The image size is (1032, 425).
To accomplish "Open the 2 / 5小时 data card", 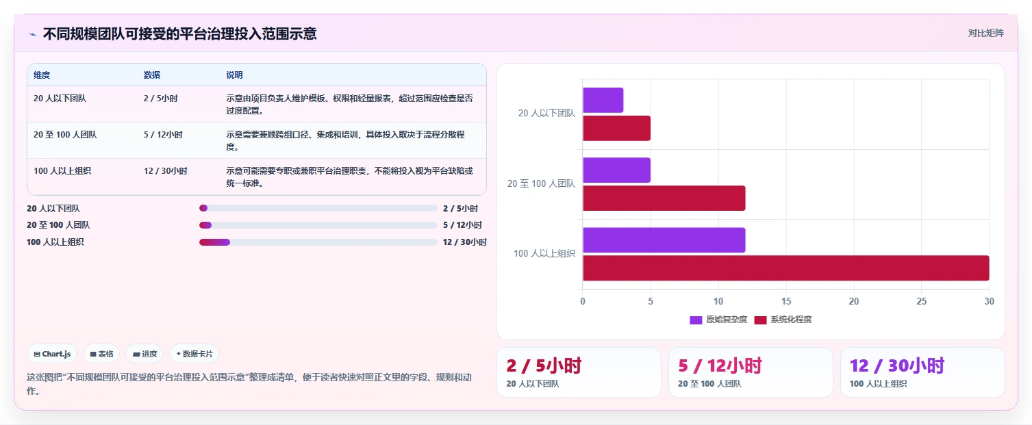I will (579, 372).
